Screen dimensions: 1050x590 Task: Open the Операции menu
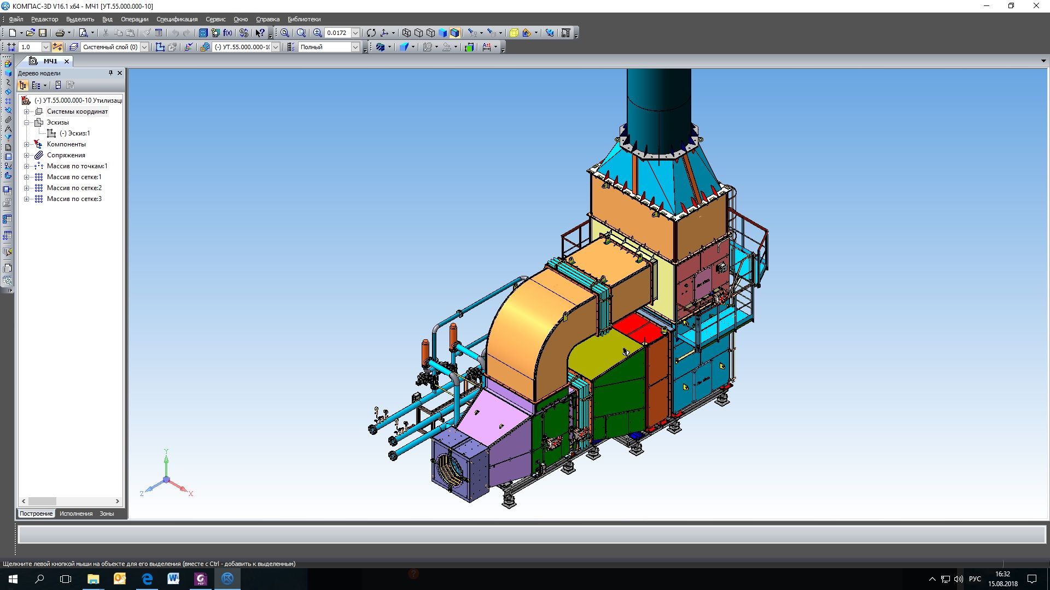(x=135, y=19)
